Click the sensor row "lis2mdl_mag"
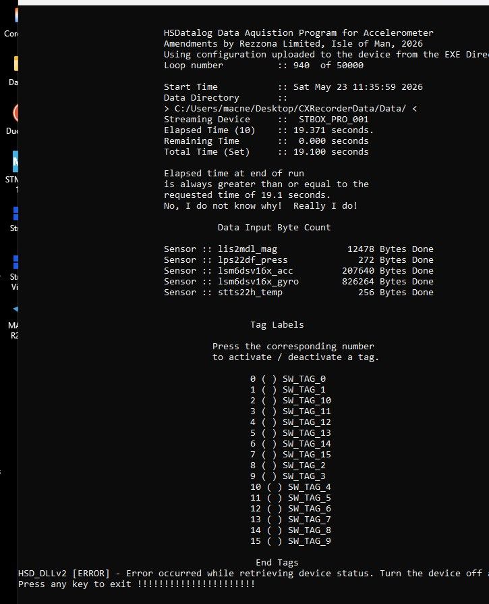The width and height of the screenshot is (489, 604). [x=299, y=249]
